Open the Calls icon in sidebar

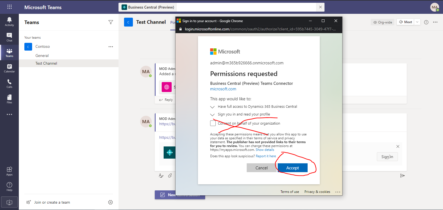point(9,83)
